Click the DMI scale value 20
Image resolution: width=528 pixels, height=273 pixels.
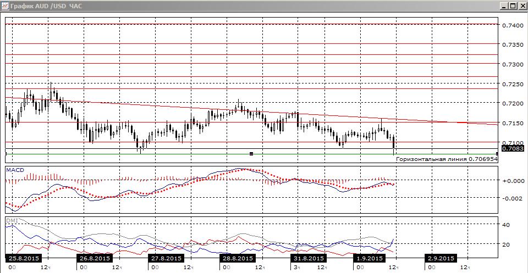(506, 244)
